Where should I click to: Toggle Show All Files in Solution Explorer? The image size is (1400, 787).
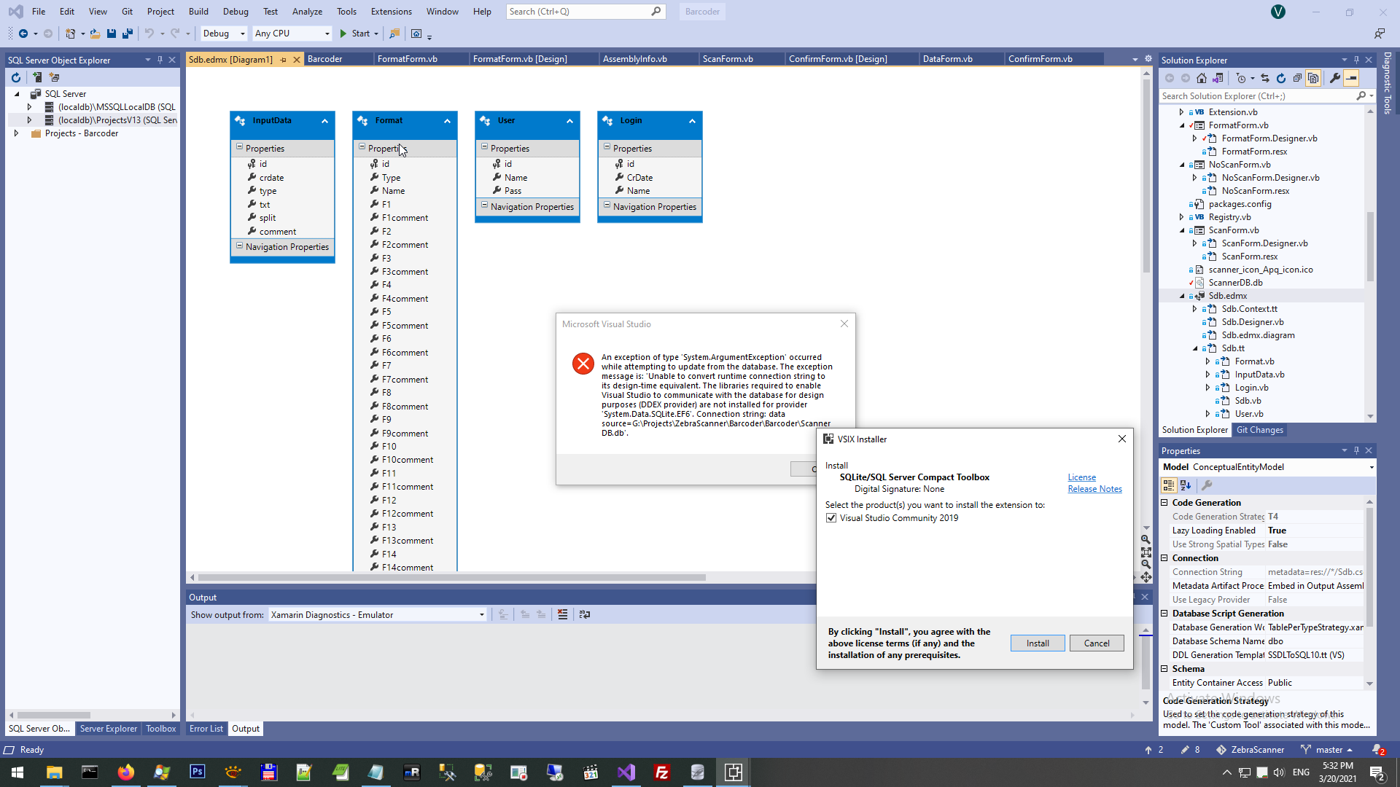[x=1313, y=78]
